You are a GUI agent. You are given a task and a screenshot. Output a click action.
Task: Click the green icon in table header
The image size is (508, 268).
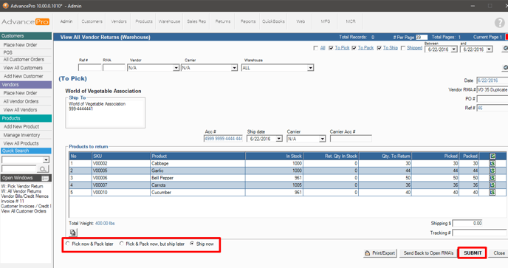(492, 157)
